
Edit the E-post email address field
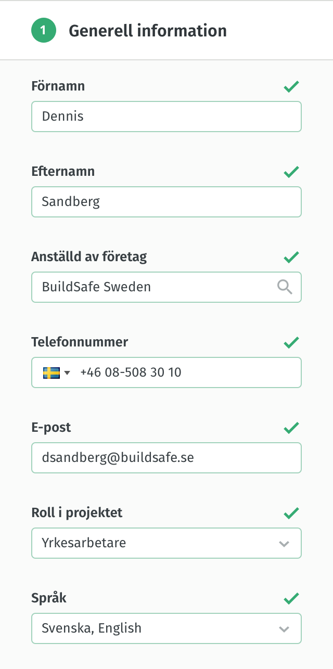[x=166, y=458]
